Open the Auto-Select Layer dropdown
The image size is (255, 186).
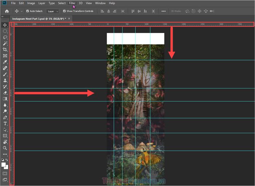(x=52, y=11)
